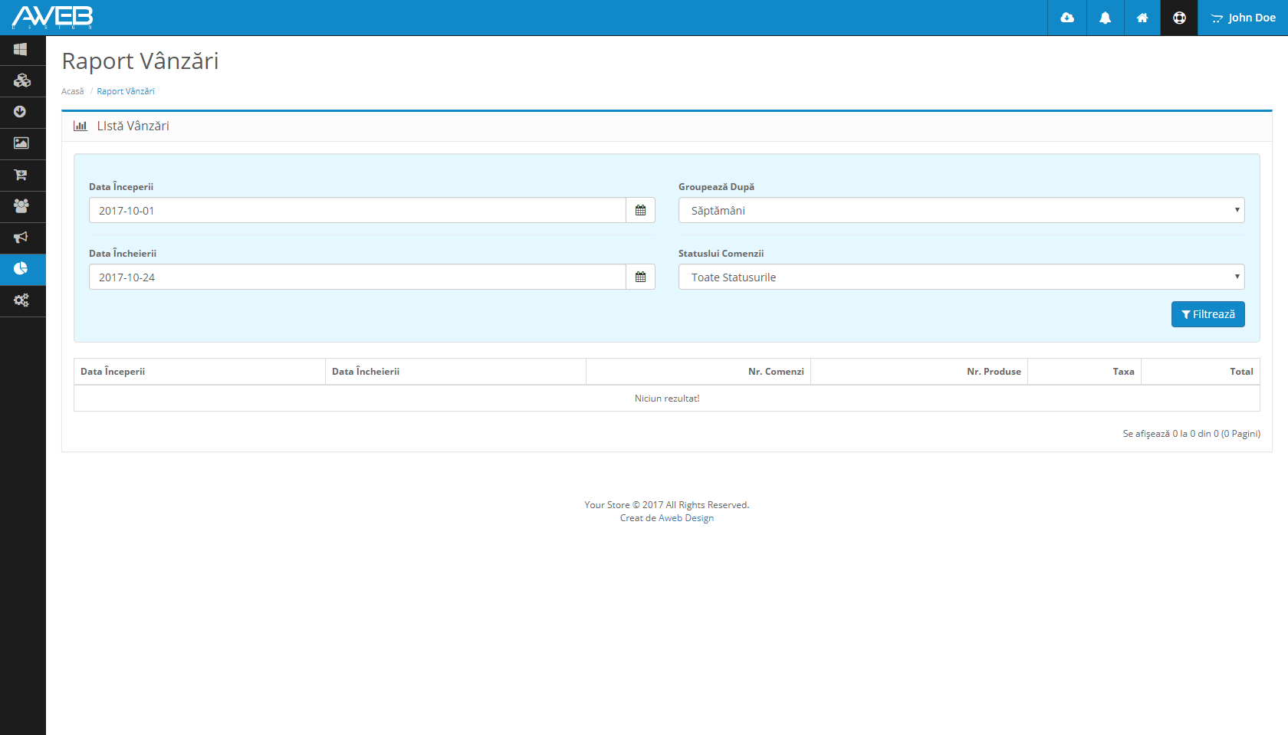Click the Aweb Design footer link

[x=685, y=518]
